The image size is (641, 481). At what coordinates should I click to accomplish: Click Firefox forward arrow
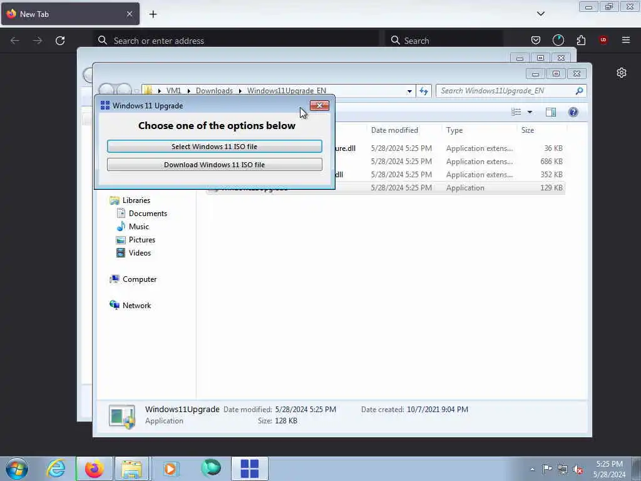pos(38,41)
